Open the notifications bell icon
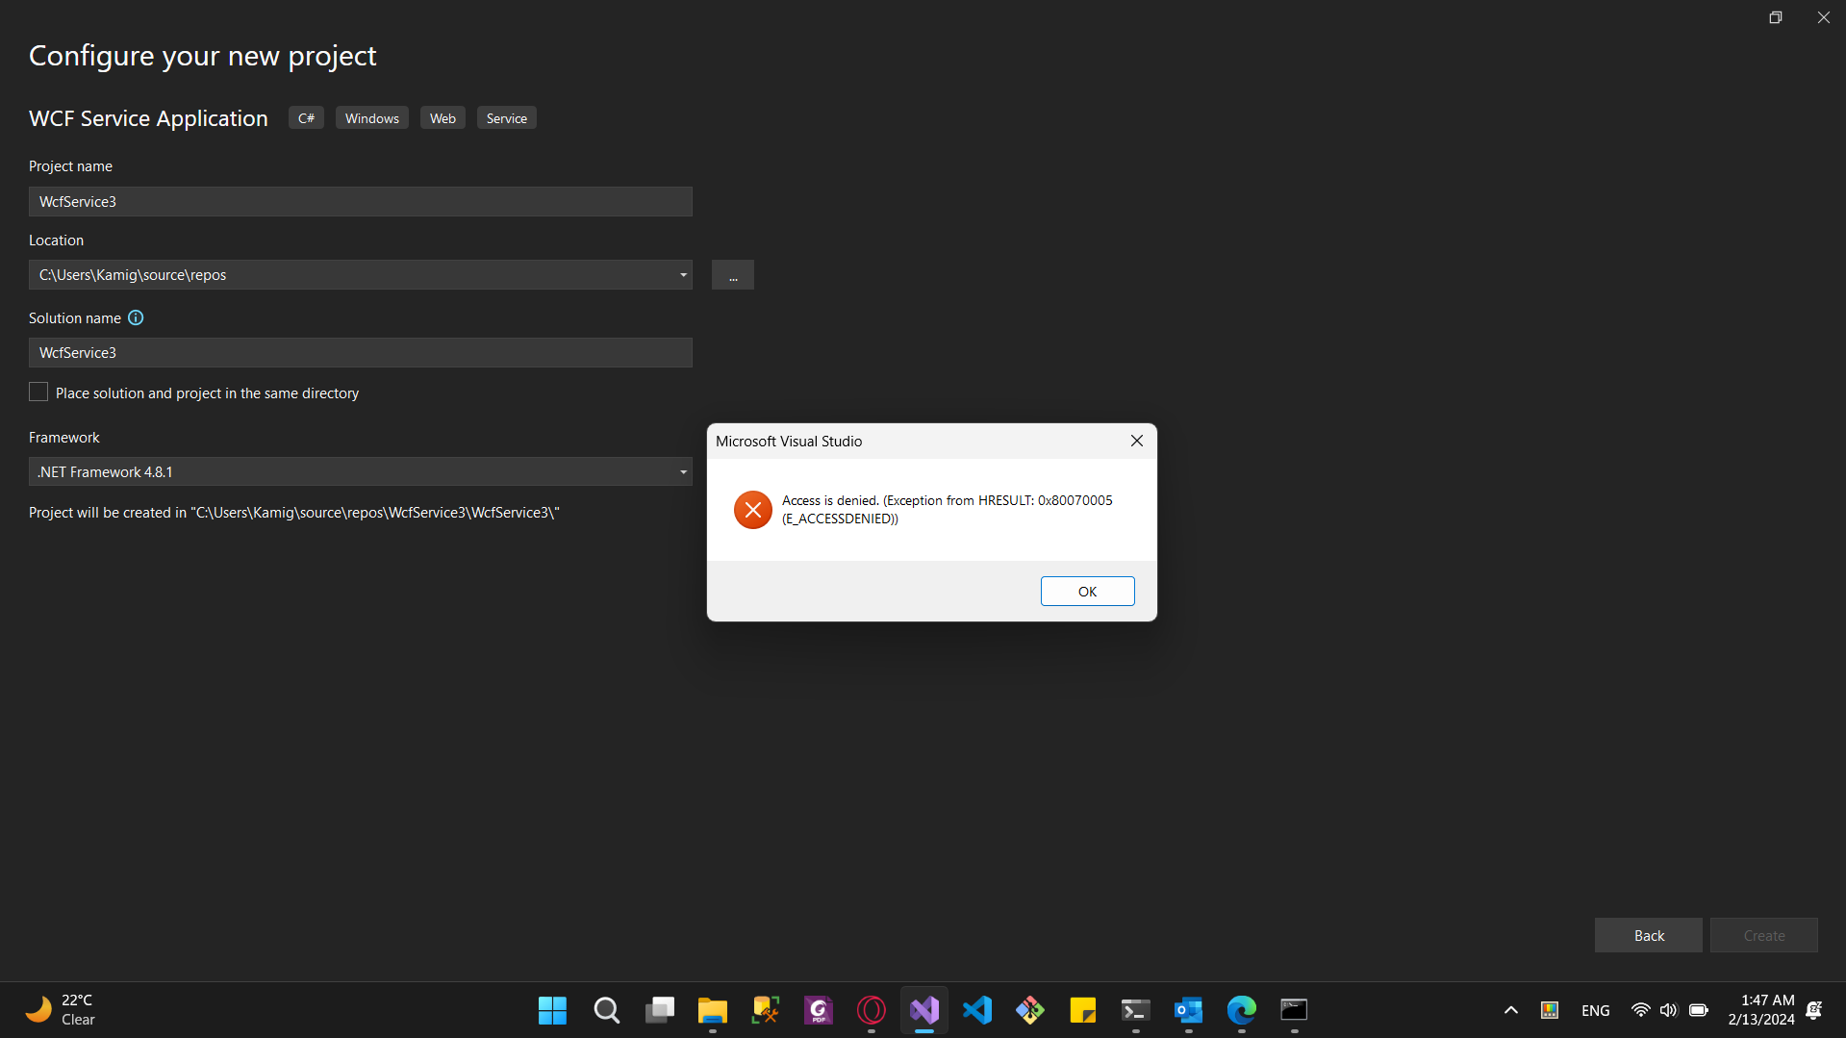The width and height of the screenshot is (1846, 1038). 1814,1010
